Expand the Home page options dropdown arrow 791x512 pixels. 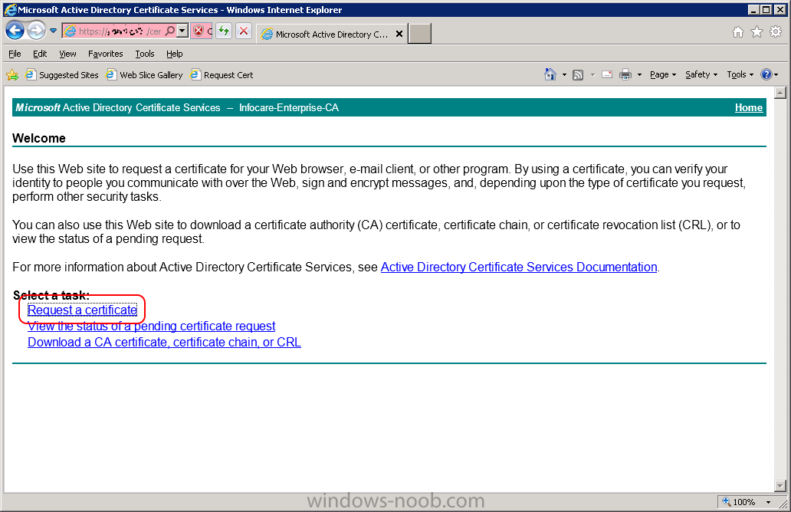point(564,74)
